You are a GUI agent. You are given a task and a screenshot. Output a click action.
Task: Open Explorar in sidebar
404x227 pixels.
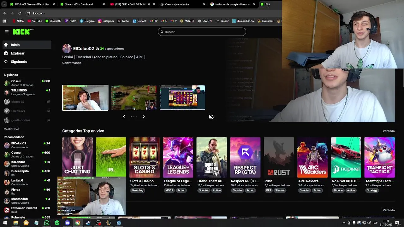[x=27, y=53]
